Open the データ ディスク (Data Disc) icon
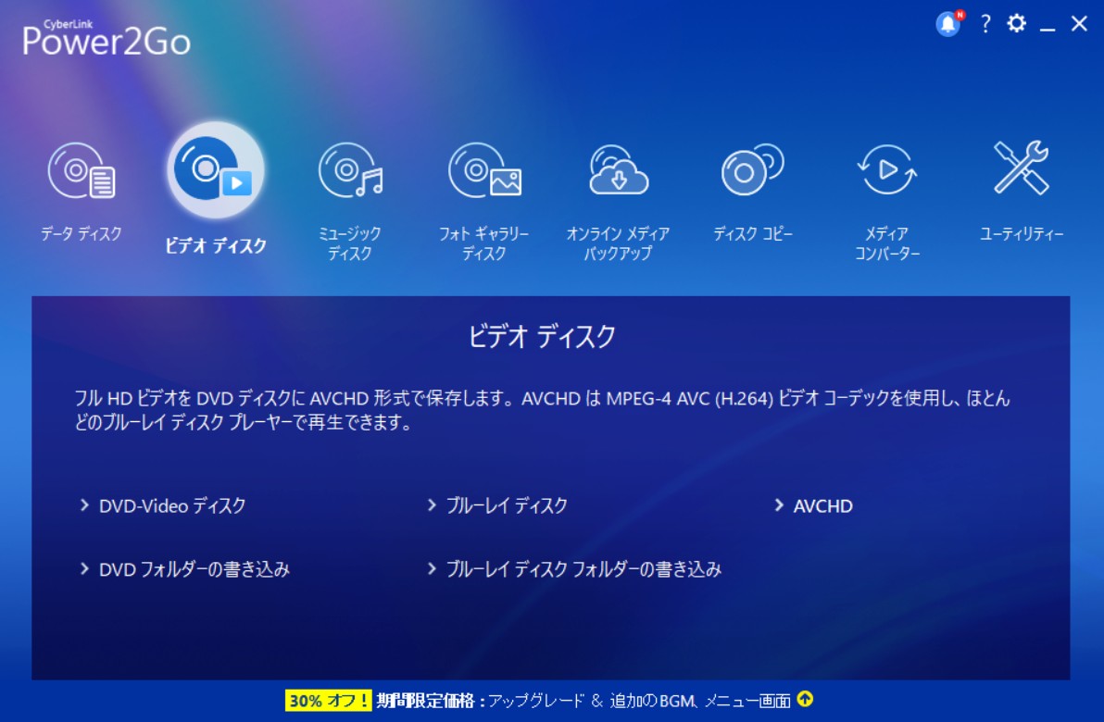The height and width of the screenshot is (722, 1104). point(81,169)
